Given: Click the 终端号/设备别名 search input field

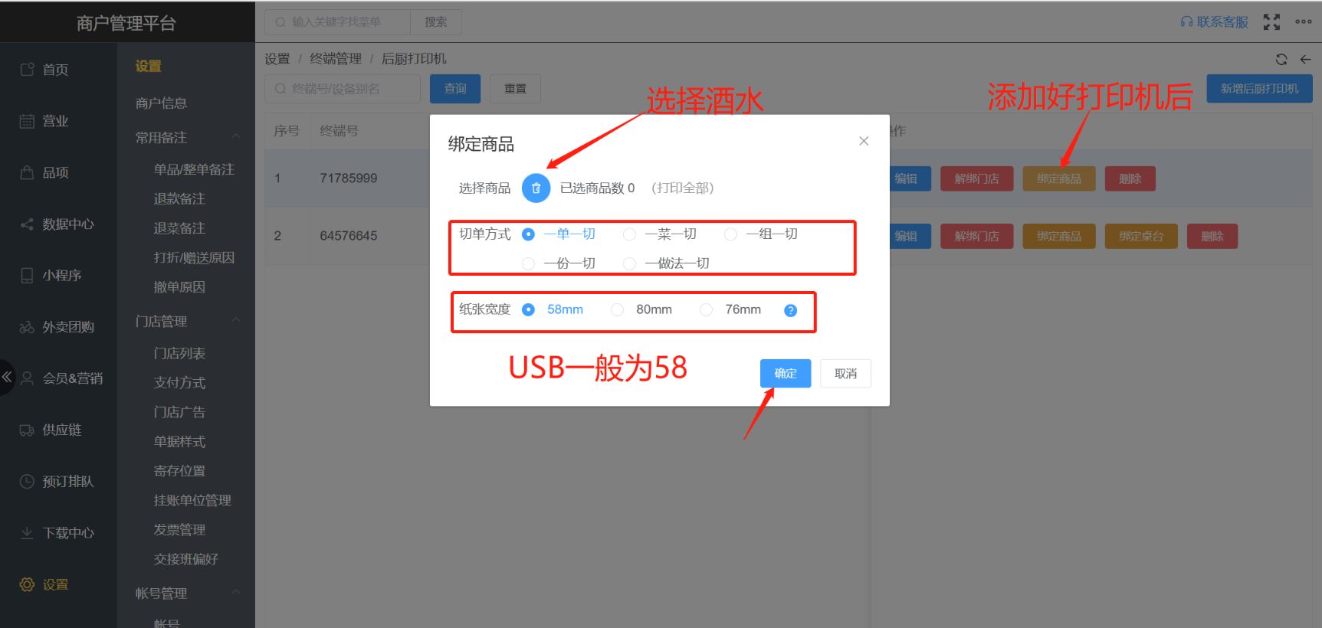Looking at the screenshot, I should point(343,89).
